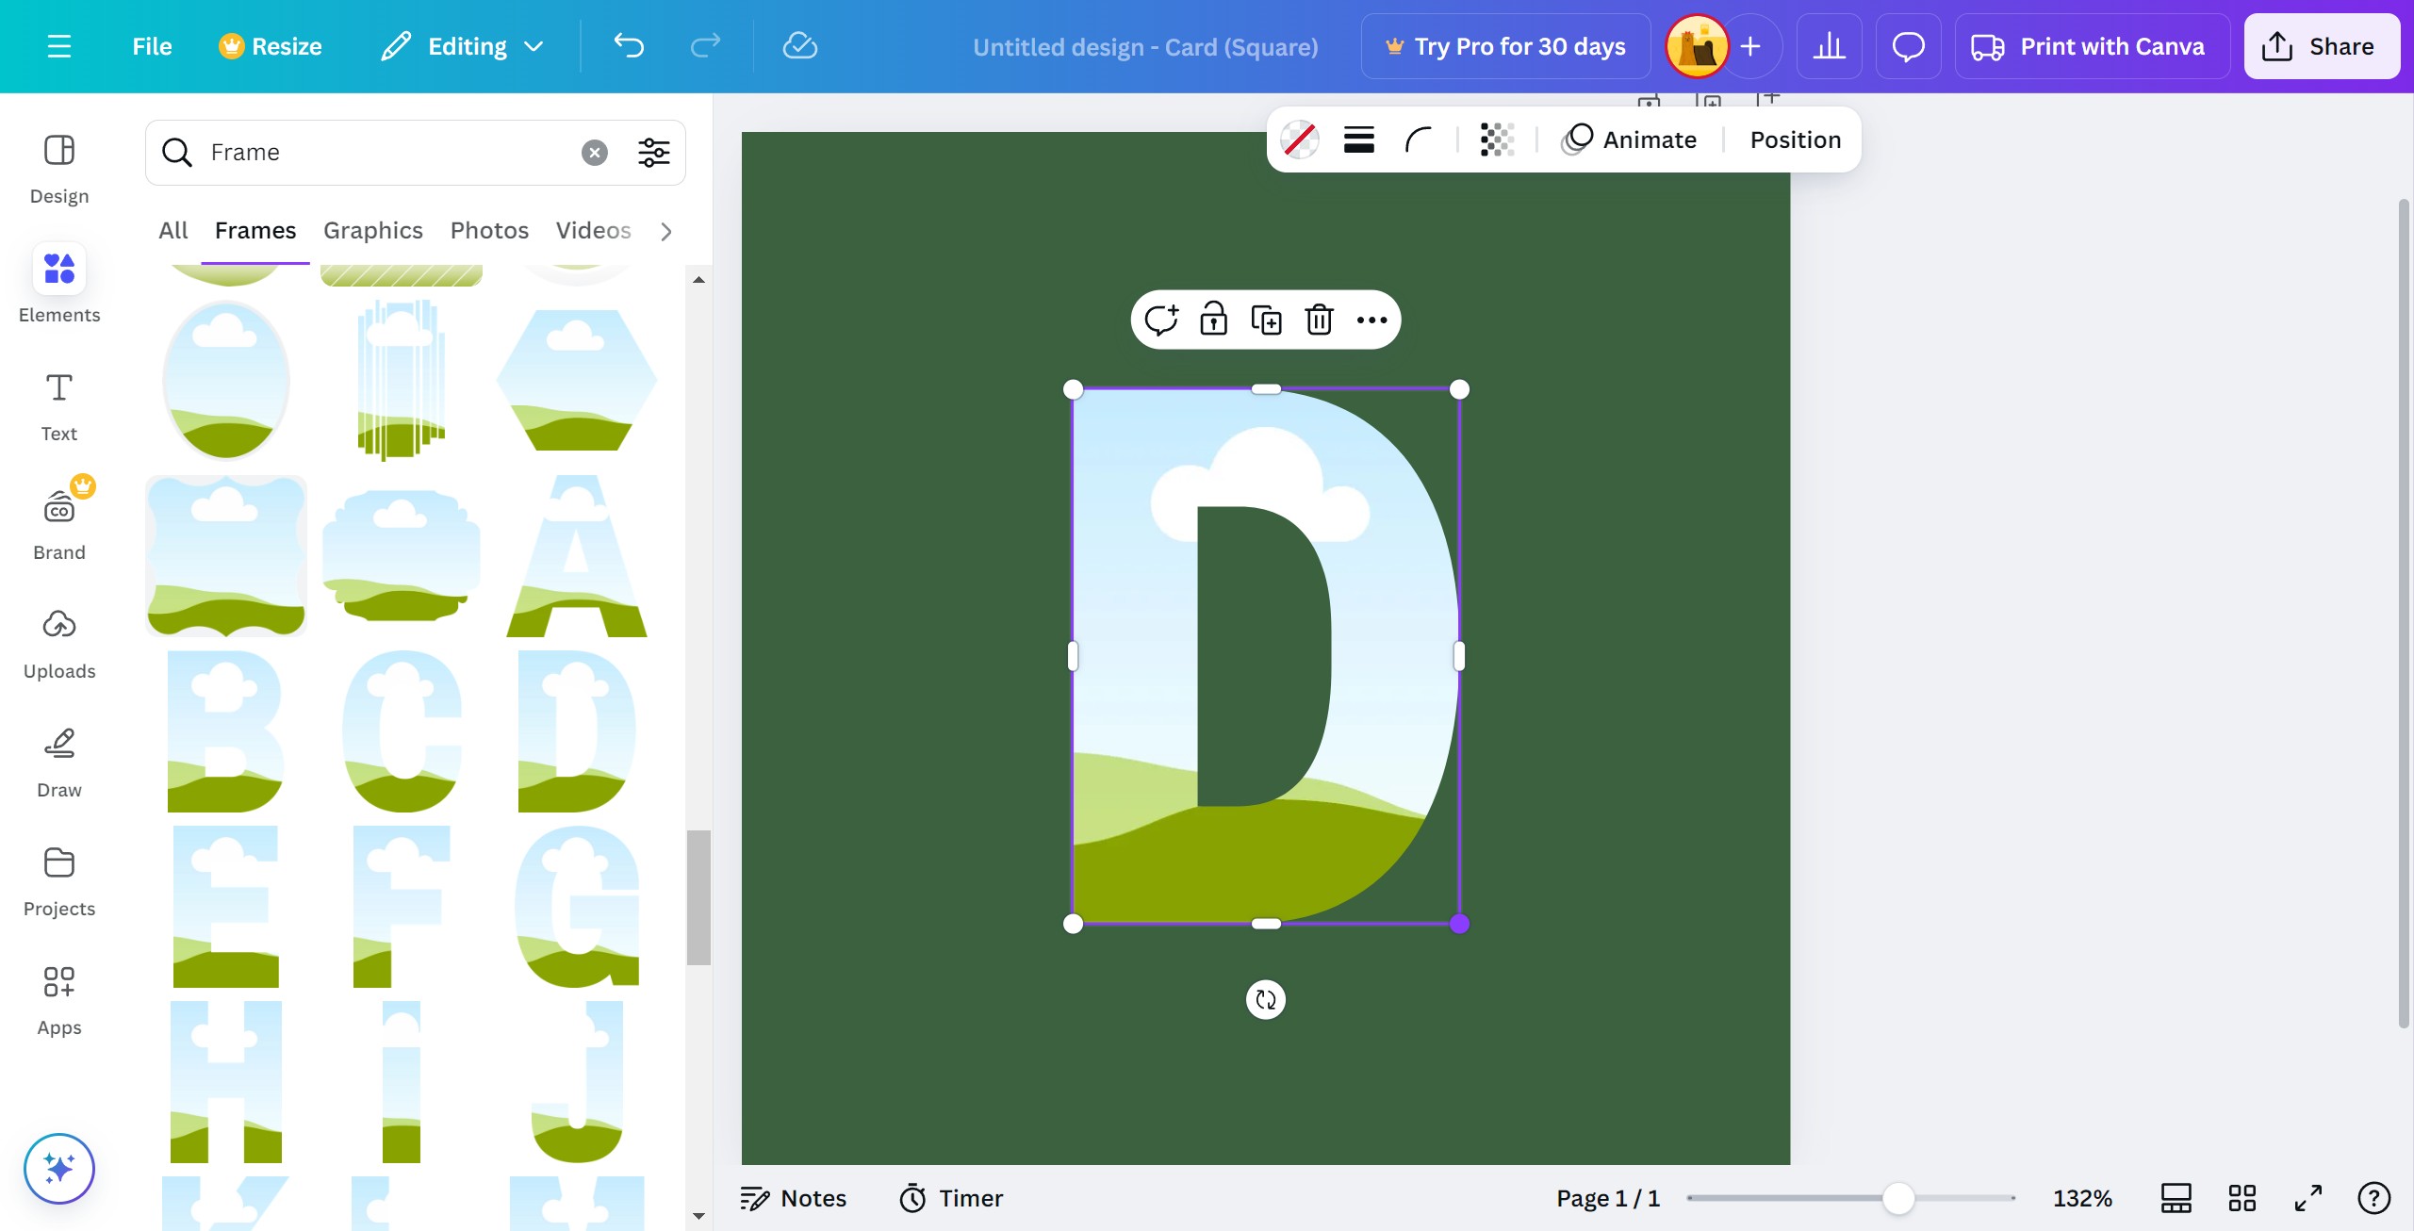Open more options ellipsis on floating toolbar
Image resolution: width=2414 pixels, height=1231 pixels.
click(x=1371, y=320)
